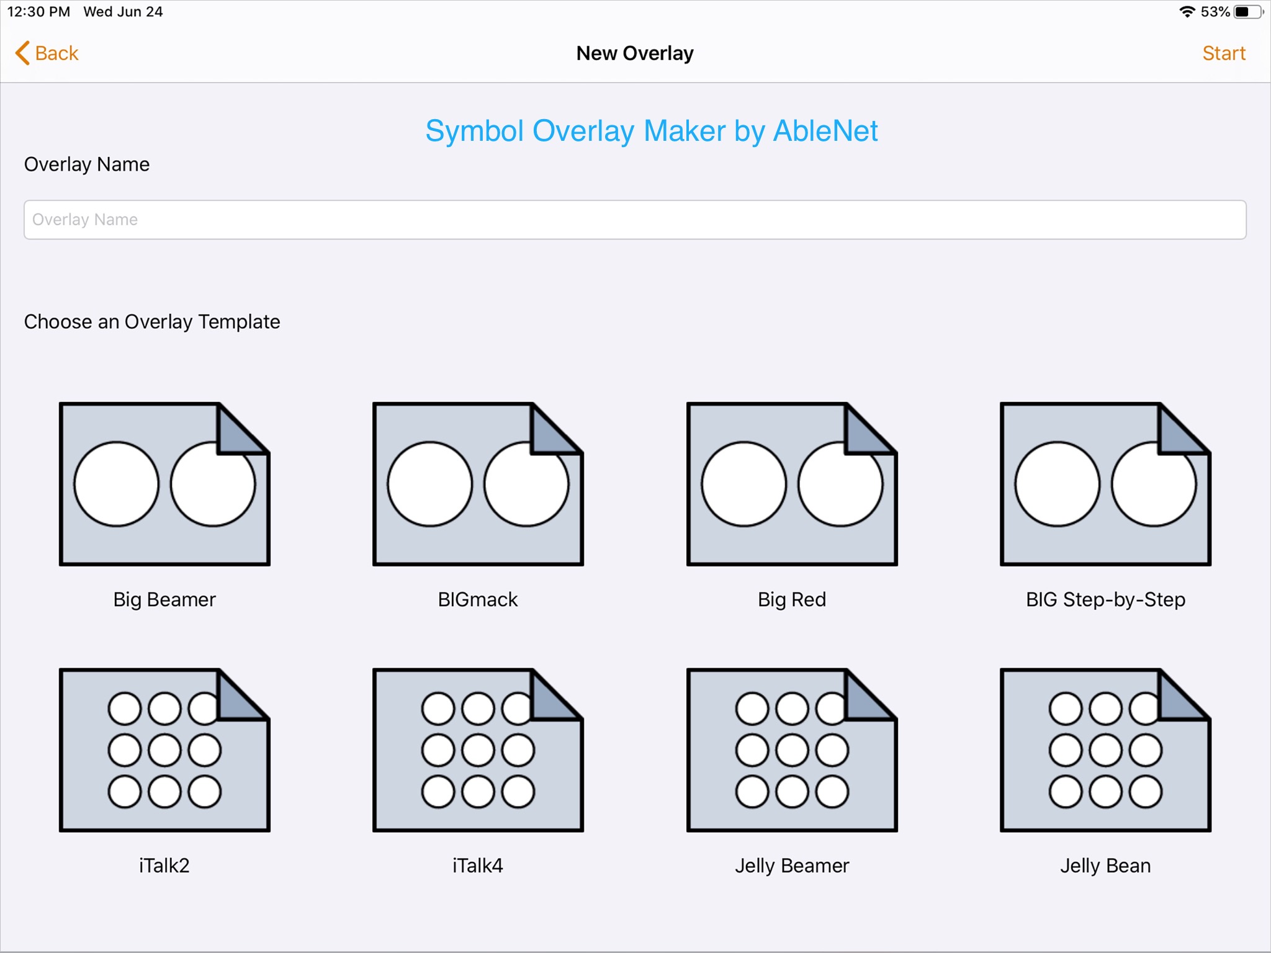The width and height of the screenshot is (1271, 953).
Task: Select BIG Step-by-Step template icon
Action: pyautogui.click(x=1105, y=484)
